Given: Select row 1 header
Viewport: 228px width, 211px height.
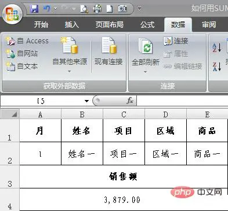Looking at the screenshot, I should 10,131.
